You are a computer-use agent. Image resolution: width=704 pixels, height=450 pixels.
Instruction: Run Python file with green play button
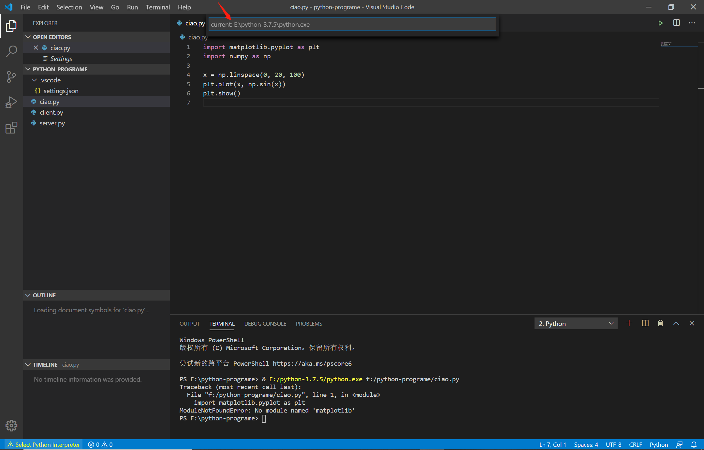tap(660, 23)
